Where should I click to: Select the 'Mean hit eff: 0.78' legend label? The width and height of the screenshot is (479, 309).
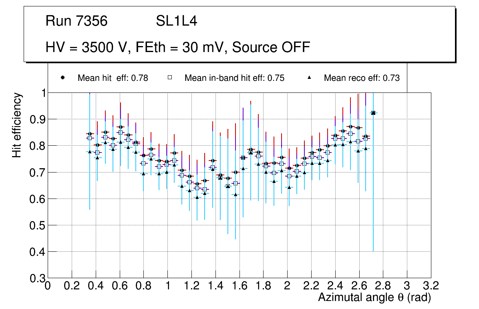113,78
